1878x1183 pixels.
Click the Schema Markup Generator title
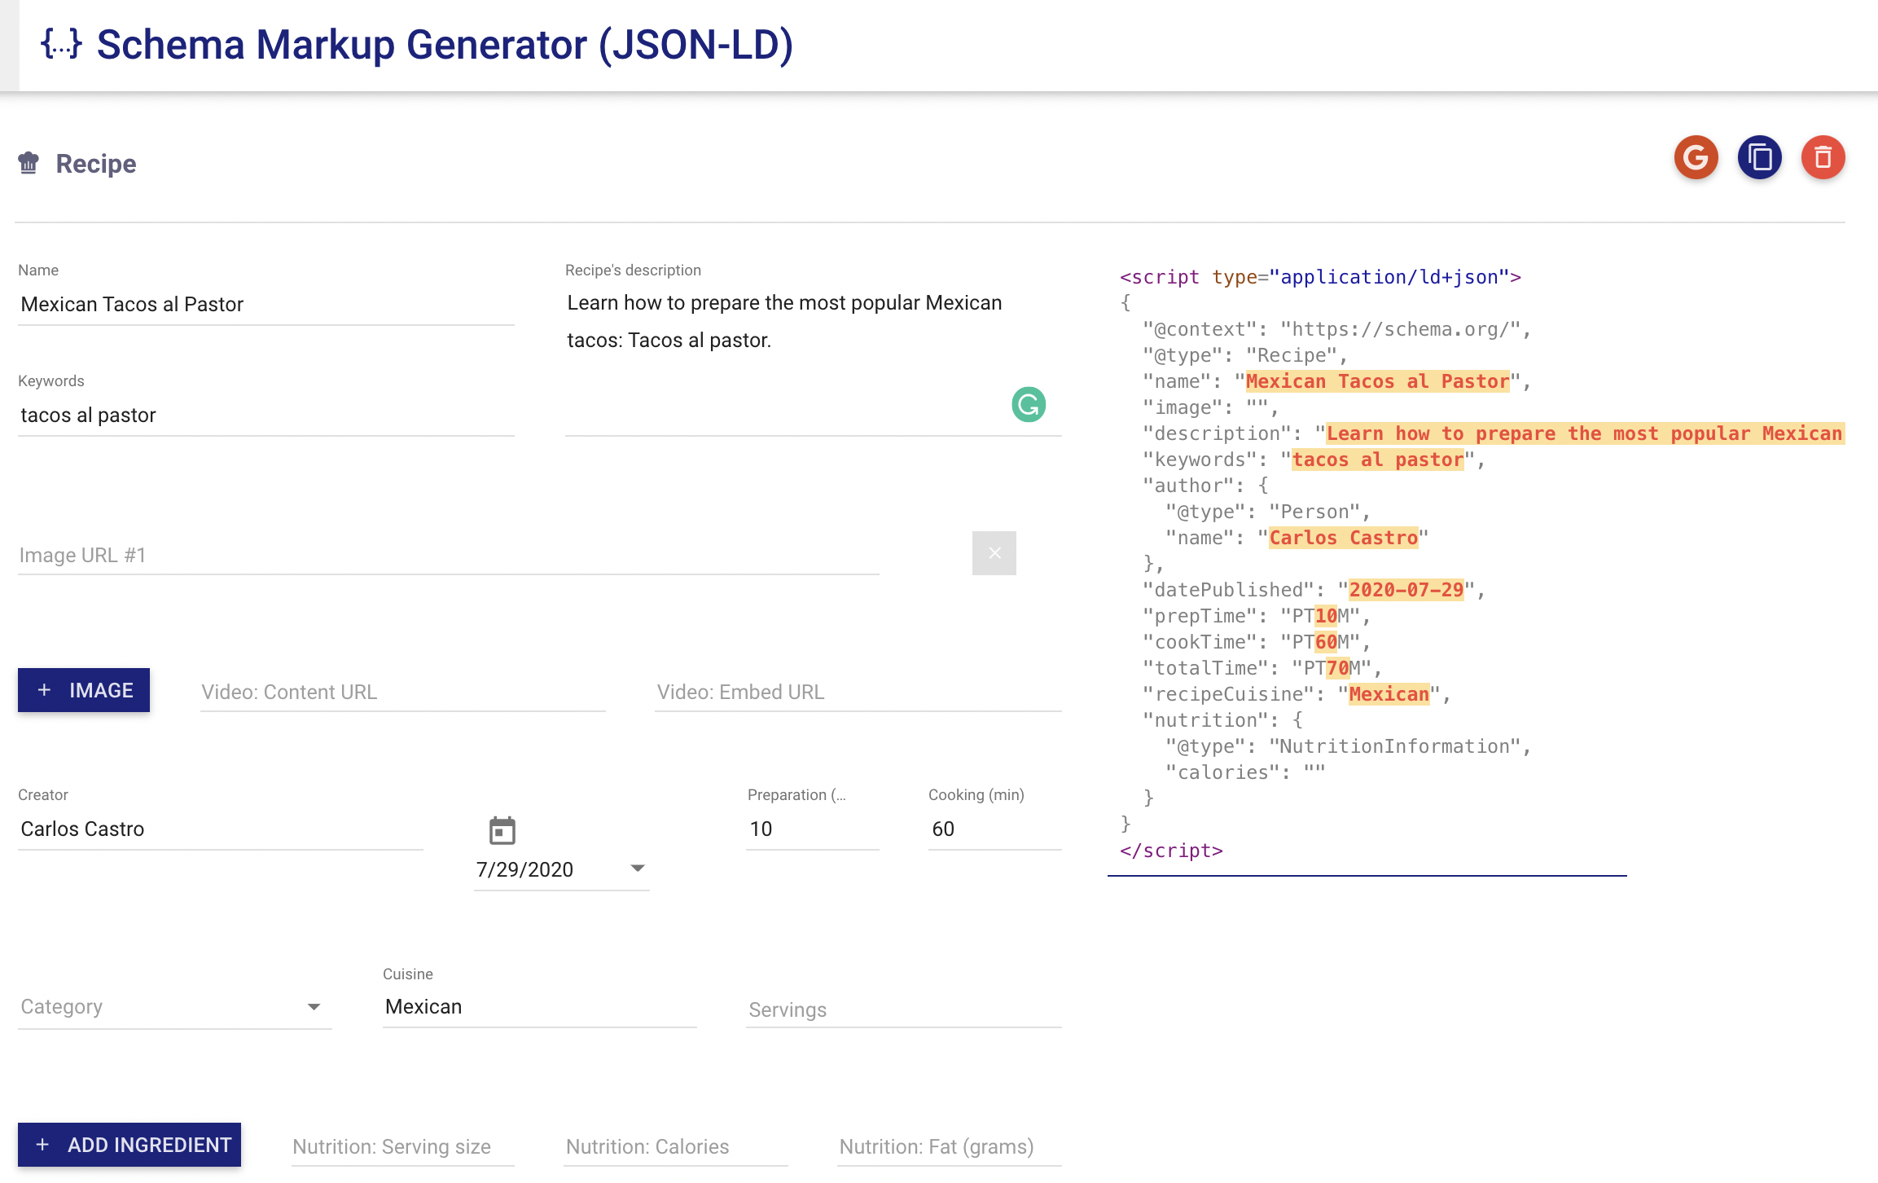pyautogui.click(x=445, y=44)
